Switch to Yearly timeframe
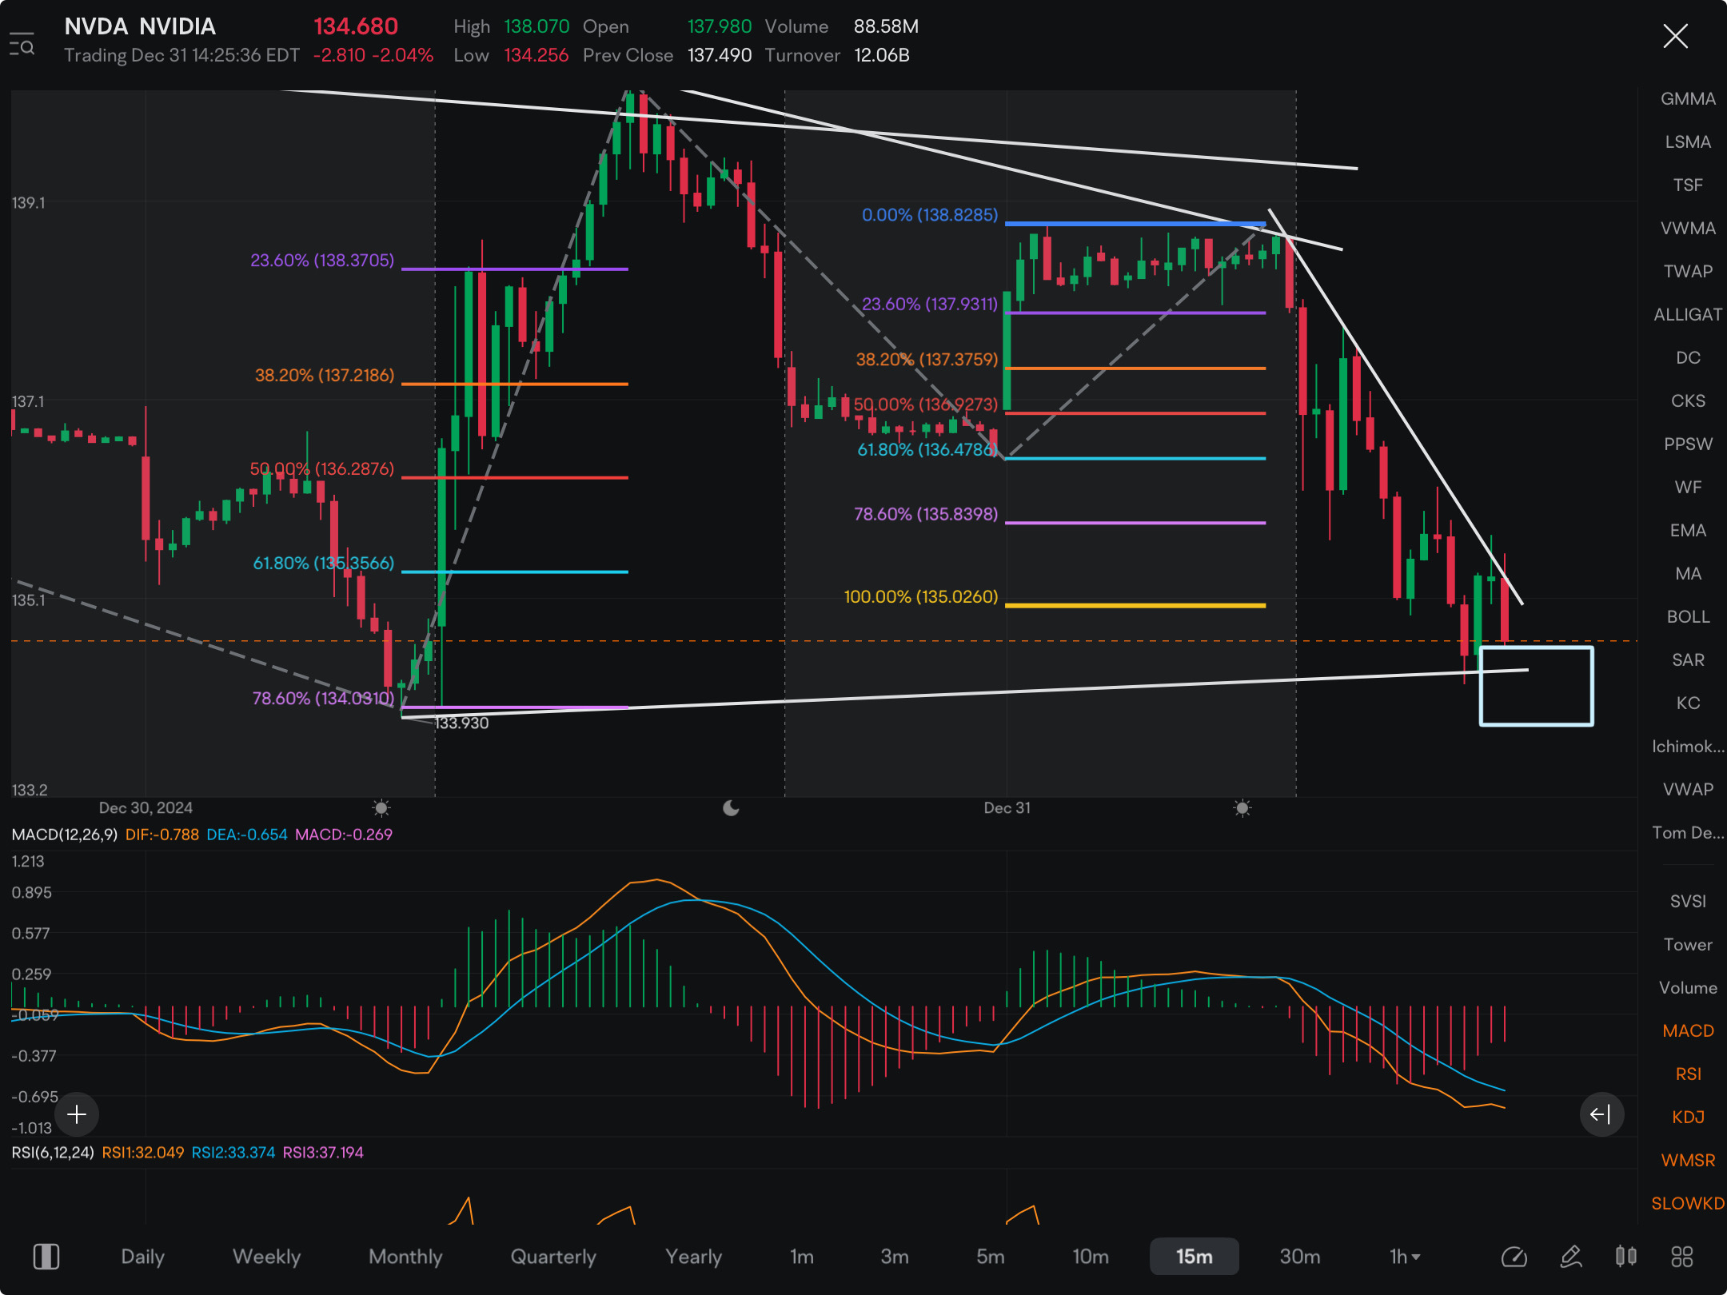This screenshot has height=1295, width=1727. click(693, 1257)
